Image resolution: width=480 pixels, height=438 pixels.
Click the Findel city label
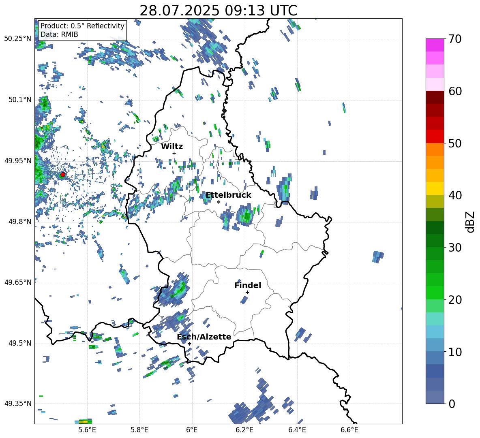point(248,285)
